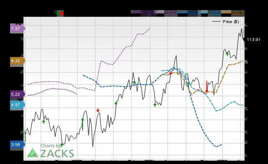Show or hide the 2023 legend series
This screenshot has height=164, width=268.
pyautogui.click(x=233, y=13)
